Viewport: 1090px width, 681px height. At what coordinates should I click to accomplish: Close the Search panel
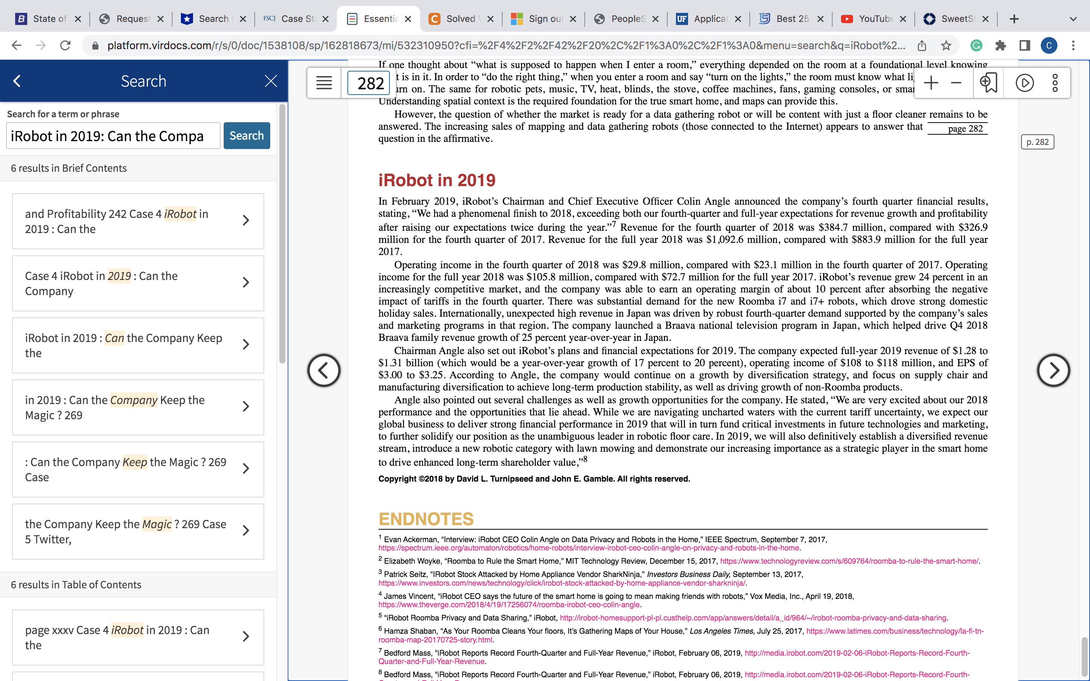point(271,81)
